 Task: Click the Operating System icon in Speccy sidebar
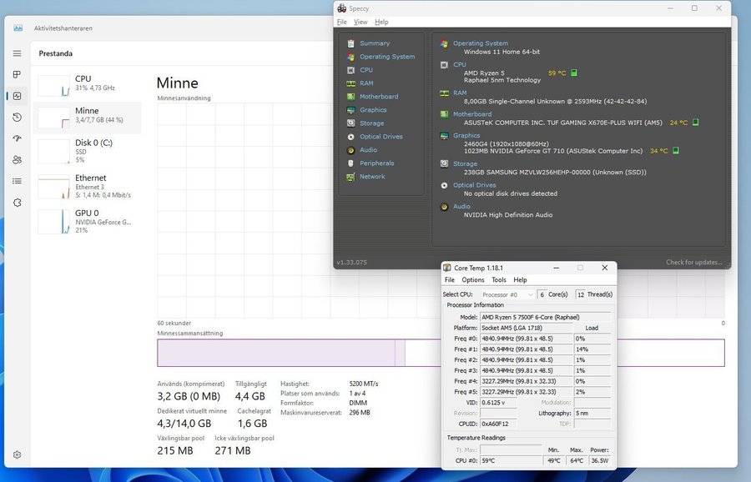coord(350,57)
